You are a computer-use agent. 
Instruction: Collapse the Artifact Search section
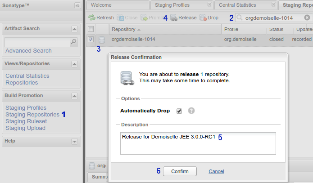(75, 29)
